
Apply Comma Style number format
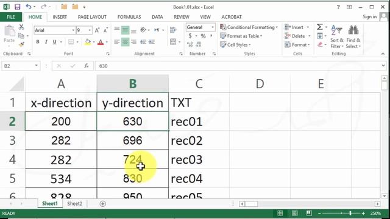[211, 36]
